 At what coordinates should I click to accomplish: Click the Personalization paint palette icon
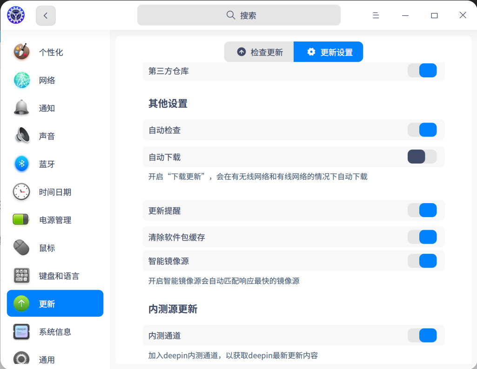(x=21, y=52)
